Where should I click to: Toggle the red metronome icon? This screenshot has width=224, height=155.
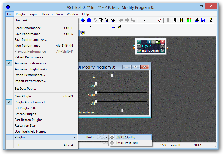click(160, 20)
